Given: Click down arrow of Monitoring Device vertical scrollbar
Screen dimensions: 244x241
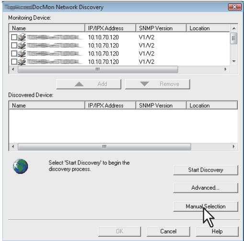Looking at the screenshot, I should [x=234, y=61].
